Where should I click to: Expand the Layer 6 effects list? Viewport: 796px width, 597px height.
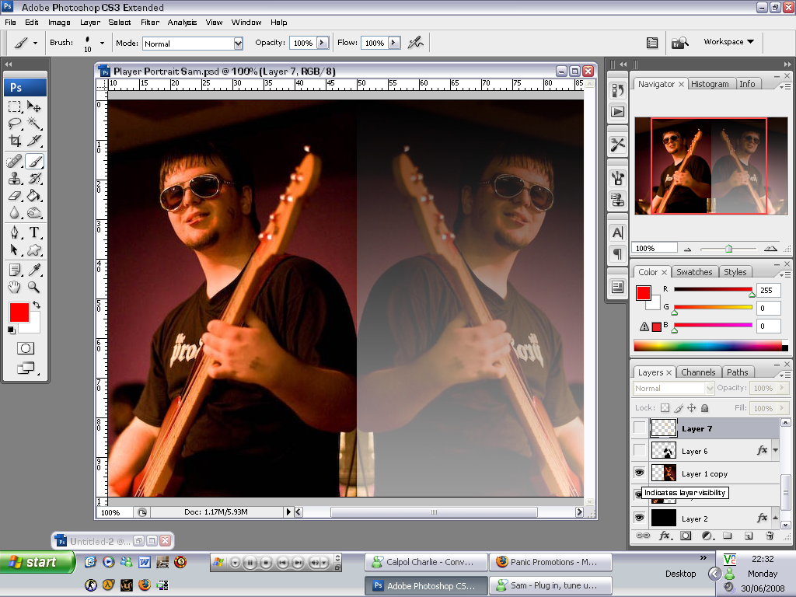coord(775,451)
